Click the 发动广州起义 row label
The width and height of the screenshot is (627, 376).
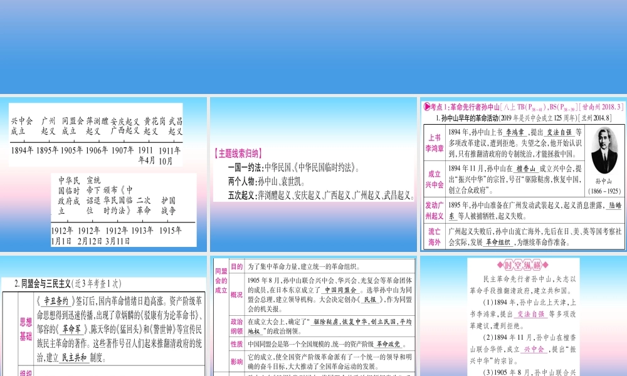[435, 211]
